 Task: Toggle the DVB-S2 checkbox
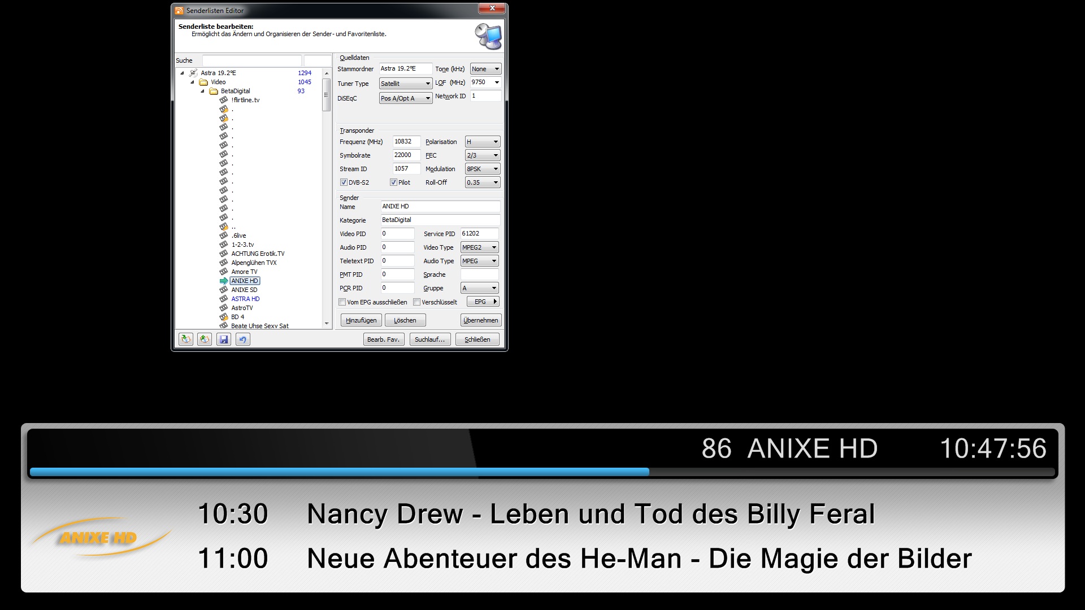click(x=344, y=182)
